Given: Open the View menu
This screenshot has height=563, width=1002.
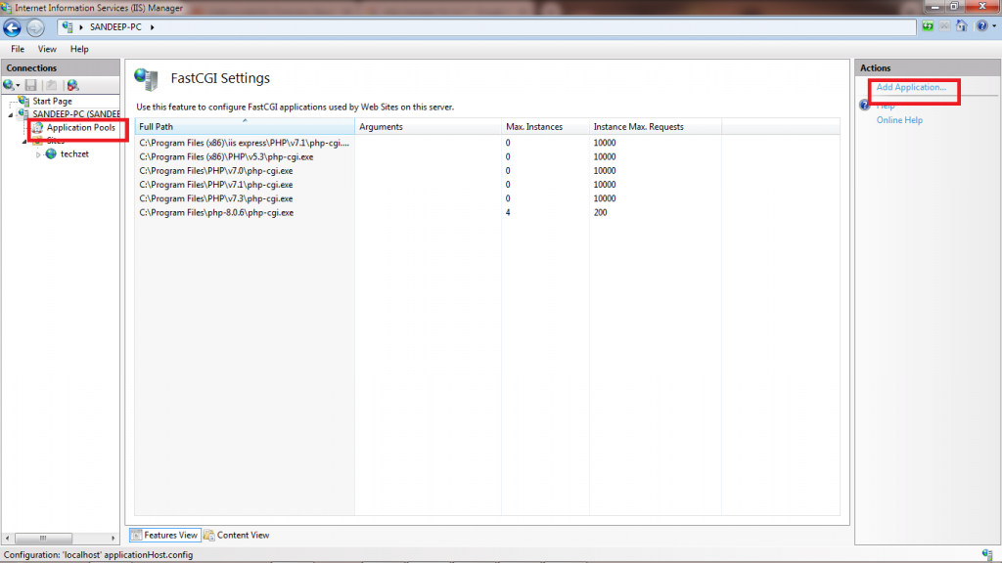Looking at the screenshot, I should (x=47, y=49).
